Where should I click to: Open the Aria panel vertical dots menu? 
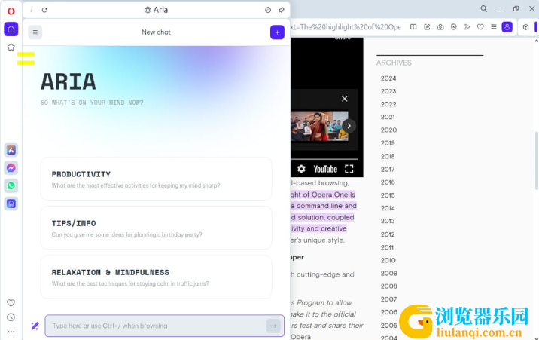pos(31,10)
